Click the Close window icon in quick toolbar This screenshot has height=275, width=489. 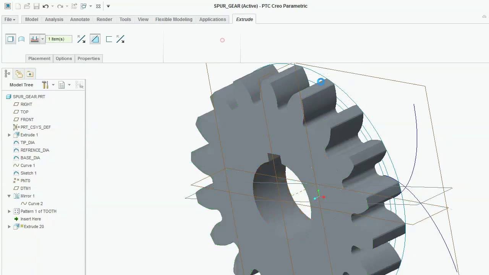98,6
